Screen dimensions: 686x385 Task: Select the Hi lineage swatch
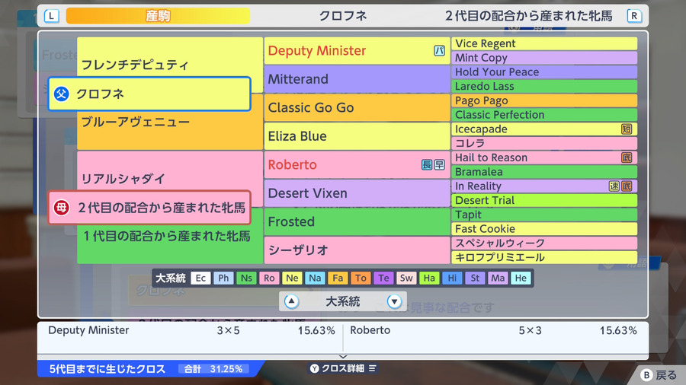[452, 278]
